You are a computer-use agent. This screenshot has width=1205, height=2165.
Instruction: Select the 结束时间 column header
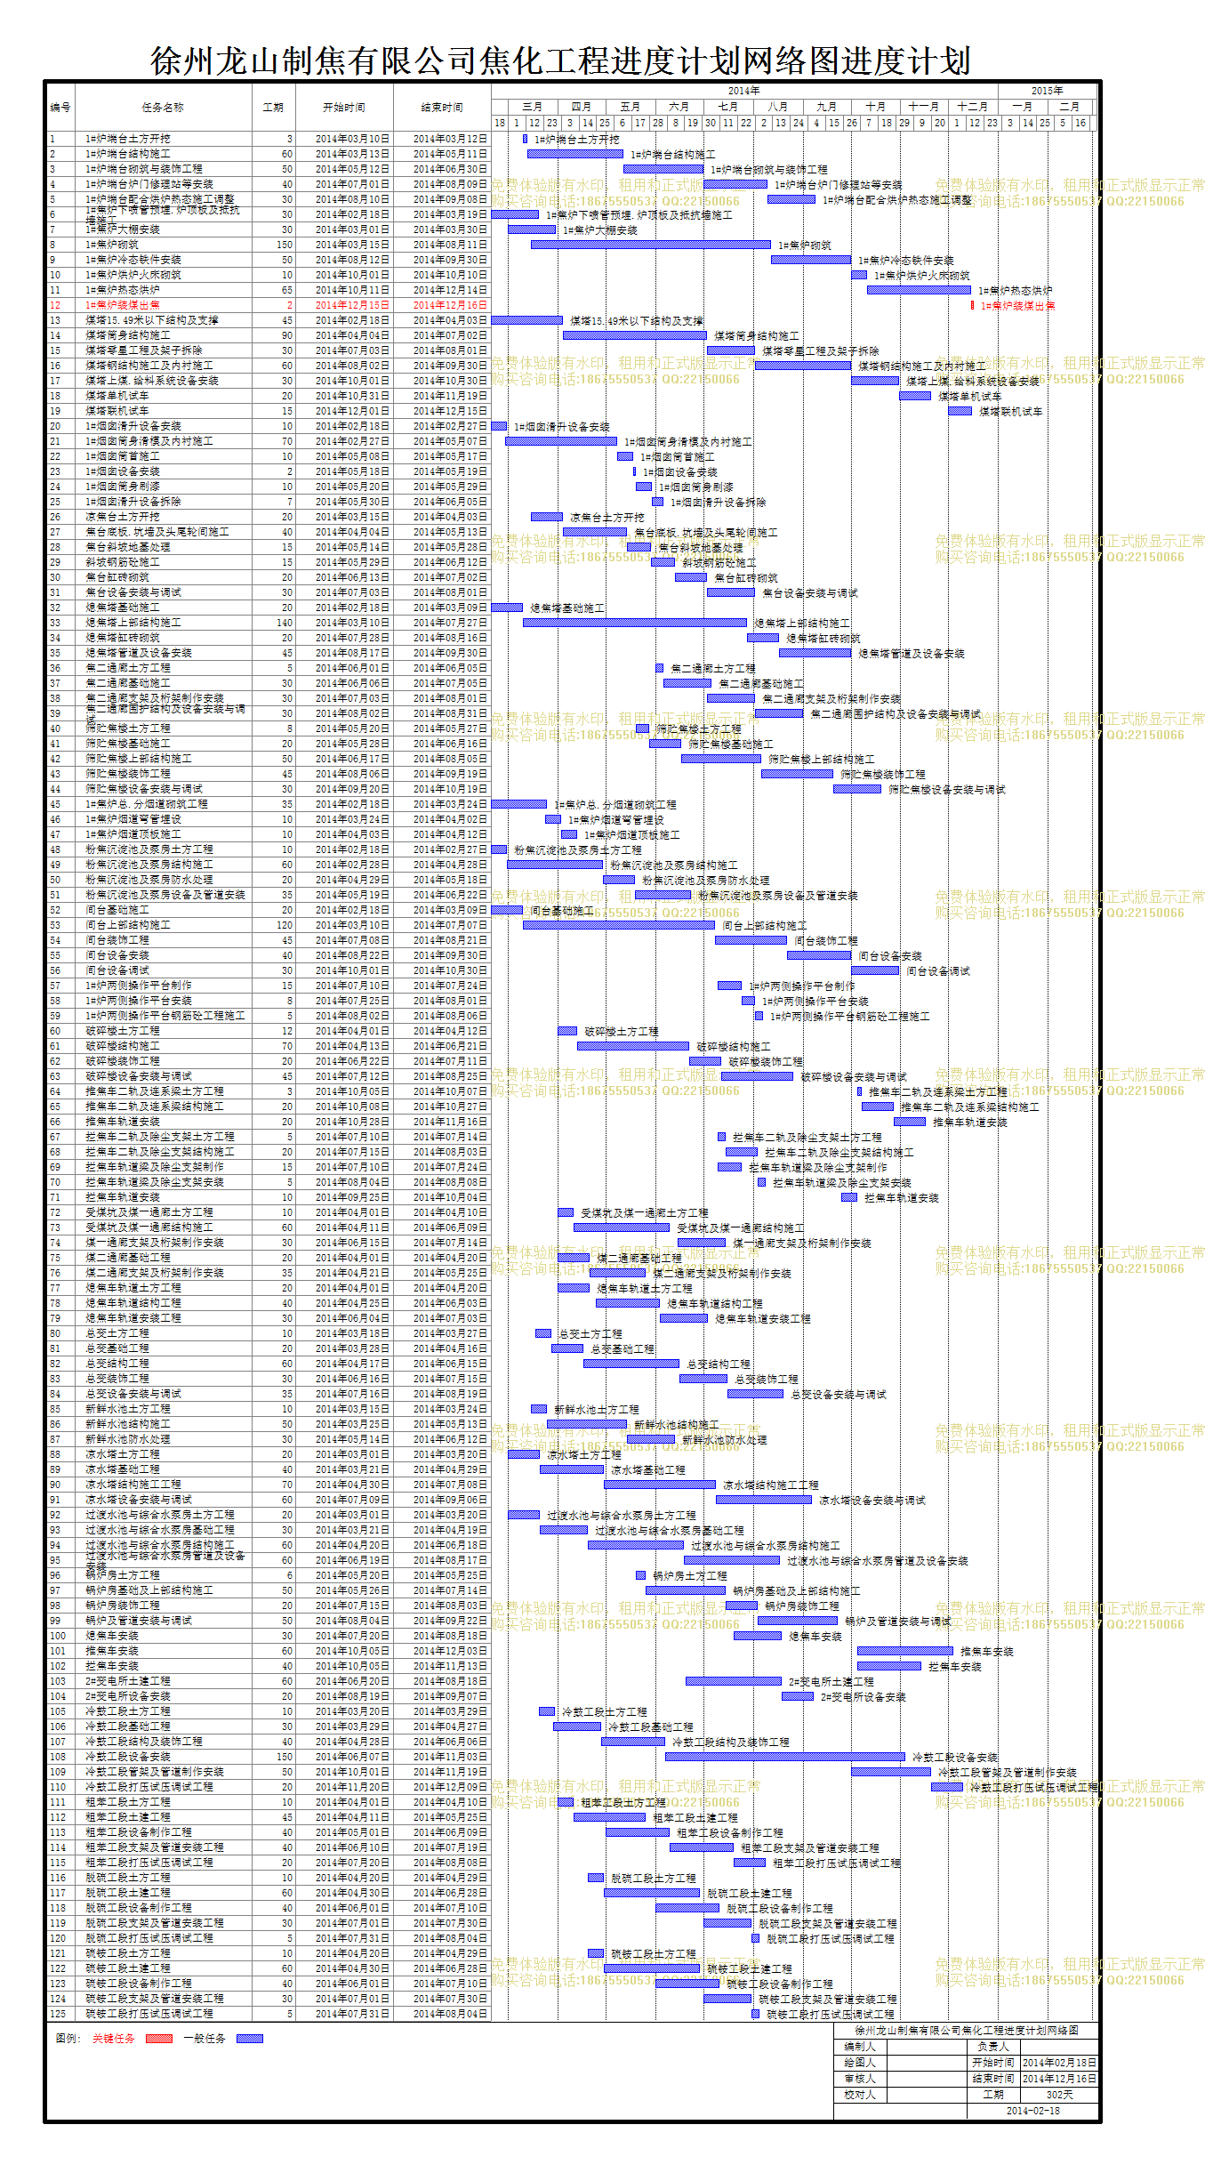pyautogui.click(x=442, y=108)
